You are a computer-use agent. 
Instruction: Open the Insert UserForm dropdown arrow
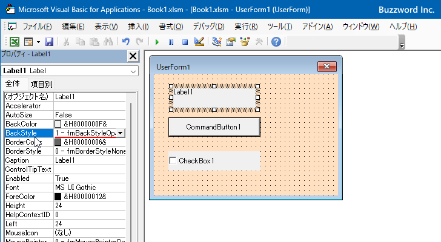(x=38, y=42)
